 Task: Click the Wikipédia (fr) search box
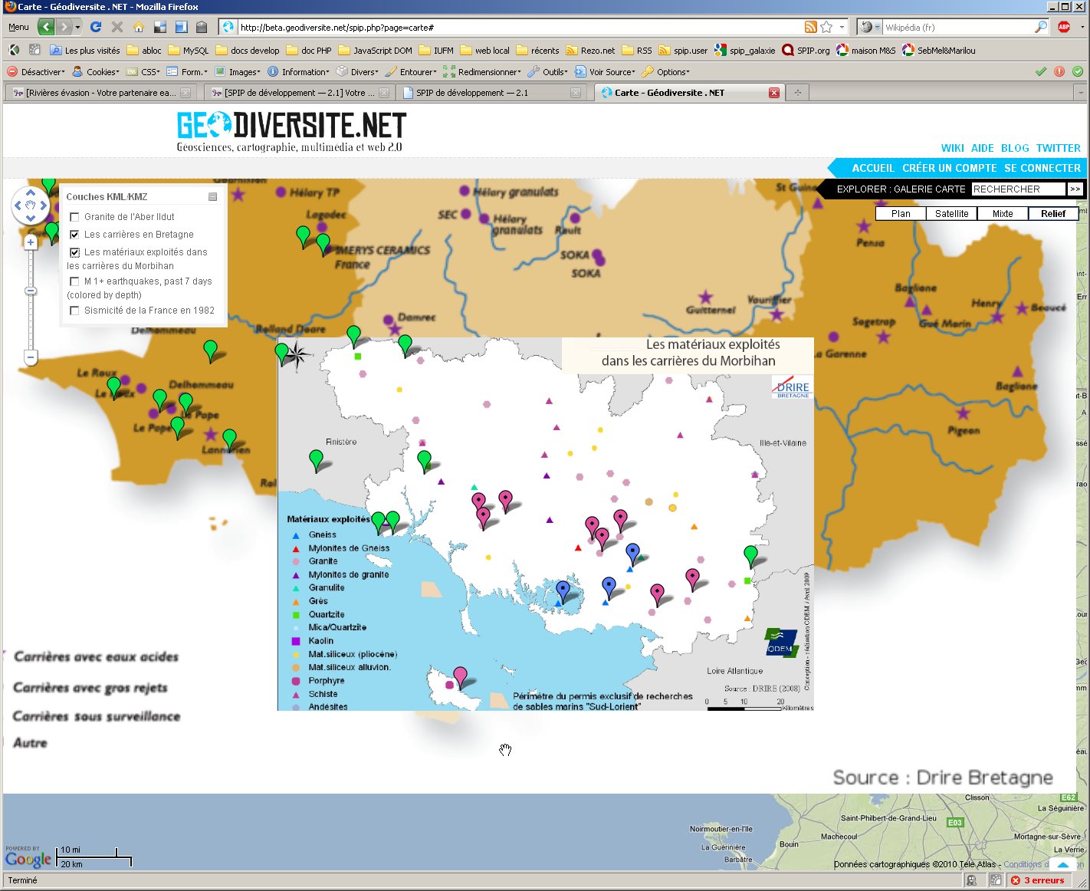(x=958, y=27)
